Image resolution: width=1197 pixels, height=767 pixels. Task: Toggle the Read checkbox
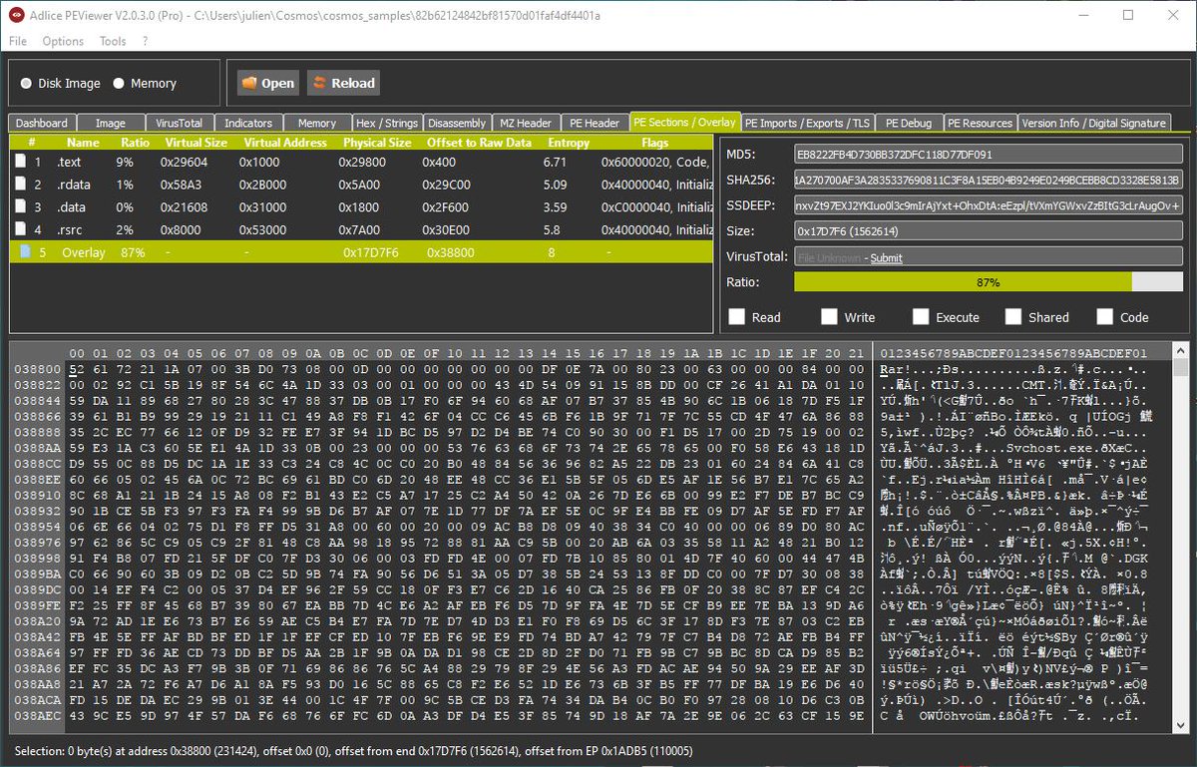(736, 317)
